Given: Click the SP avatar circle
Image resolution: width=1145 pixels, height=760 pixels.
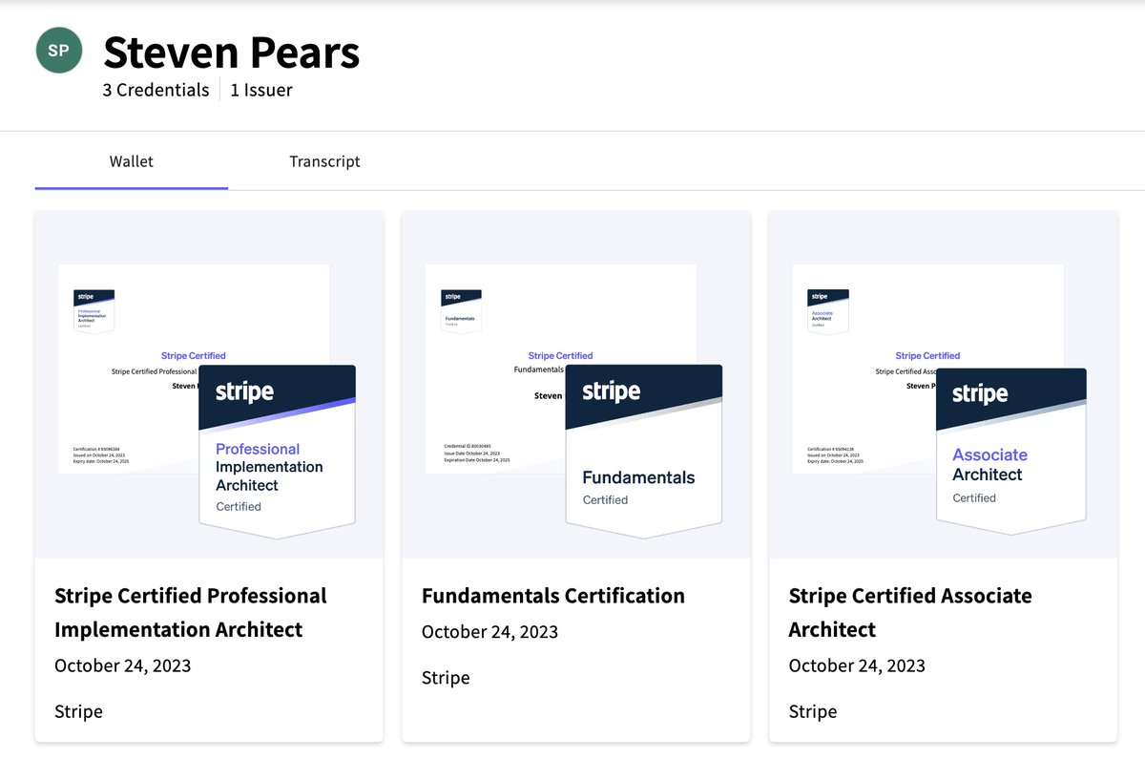Looking at the screenshot, I should (59, 51).
